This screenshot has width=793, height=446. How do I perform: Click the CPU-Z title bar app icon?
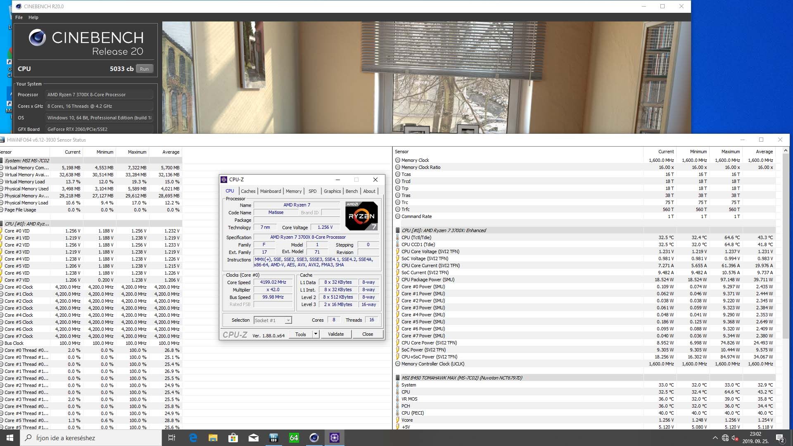[224, 180]
